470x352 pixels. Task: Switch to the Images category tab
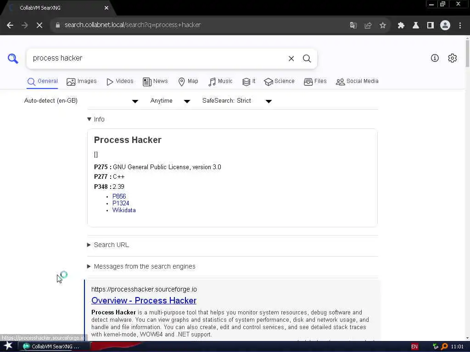(82, 82)
